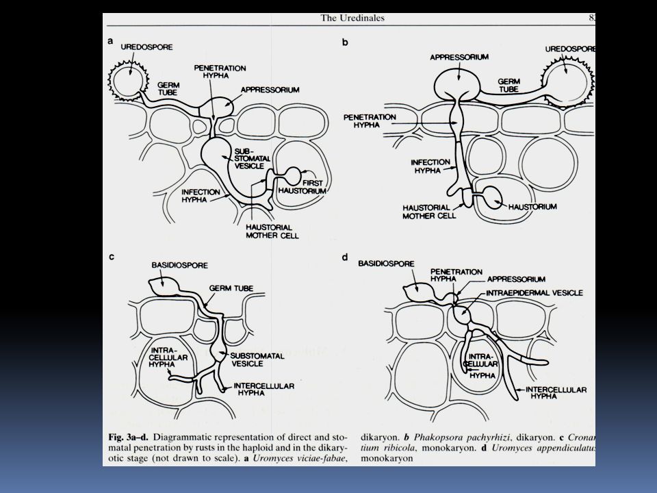Select 'Uromyces viciae-fabae' in the caption

pos(299,459)
